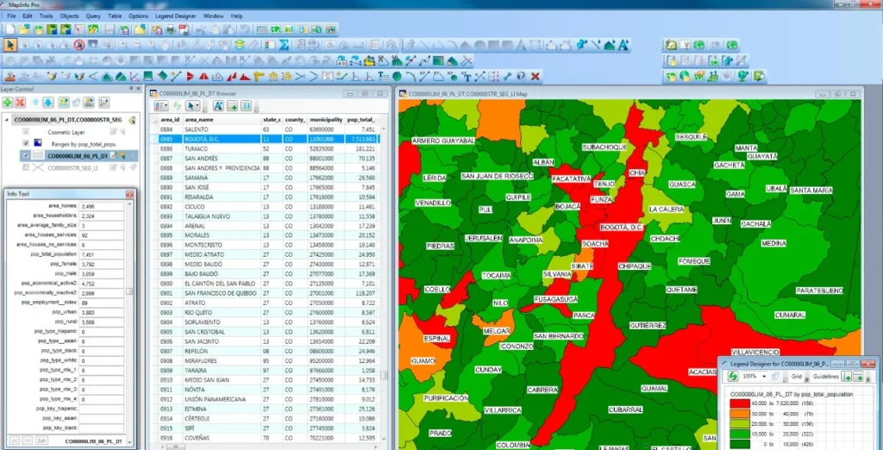Click the refresh icon in the Legend Designer toolbar
Image resolution: width=883 pixels, height=450 pixels.
click(x=733, y=376)
